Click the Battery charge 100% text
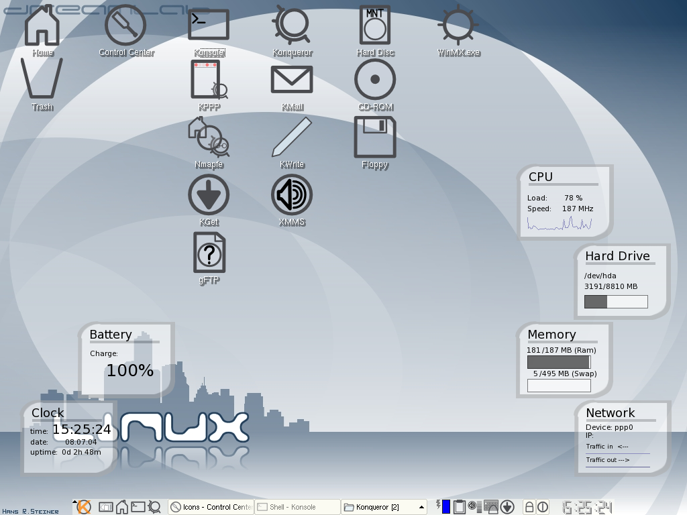The height and width of the screenshot is (515, 687). [x=130, y=370]
